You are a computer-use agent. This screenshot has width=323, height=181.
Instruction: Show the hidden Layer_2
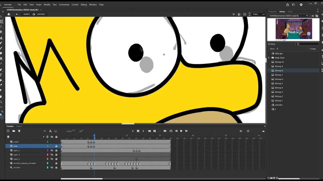(x=52, y=150)
